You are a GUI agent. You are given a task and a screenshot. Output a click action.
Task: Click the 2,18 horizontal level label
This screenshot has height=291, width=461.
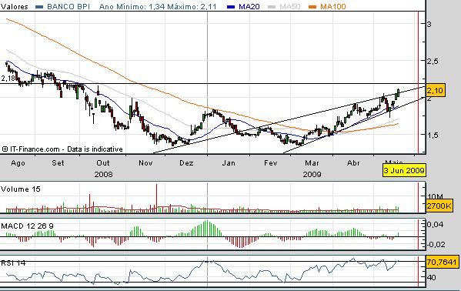point(8,79)
